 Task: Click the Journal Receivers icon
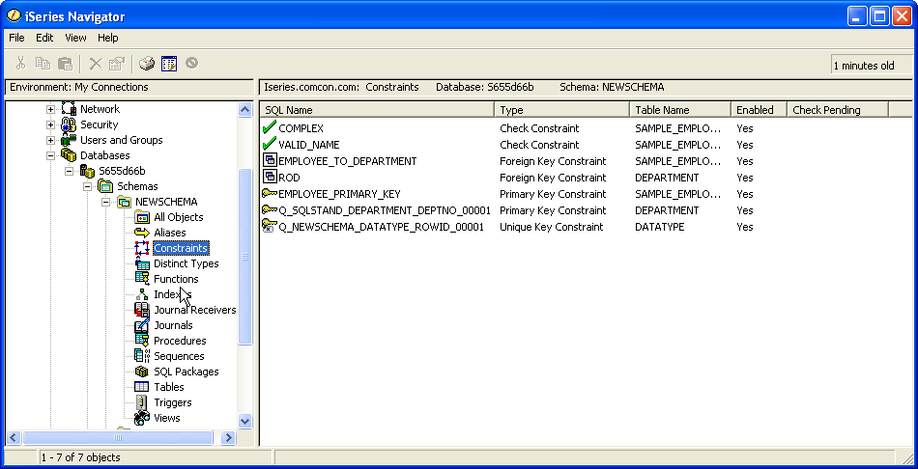tap(142, 310)
